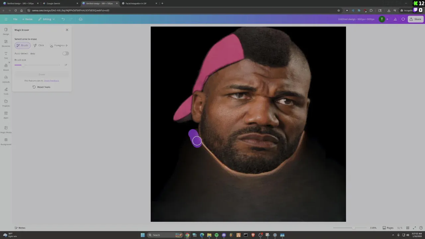Open the File menu

click(x=15, y=19)
